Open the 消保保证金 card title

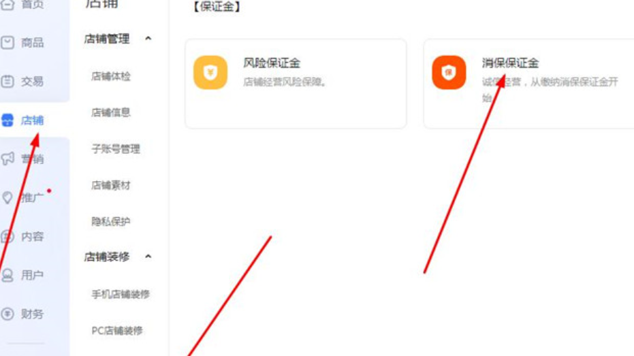(x=510, y=63)
